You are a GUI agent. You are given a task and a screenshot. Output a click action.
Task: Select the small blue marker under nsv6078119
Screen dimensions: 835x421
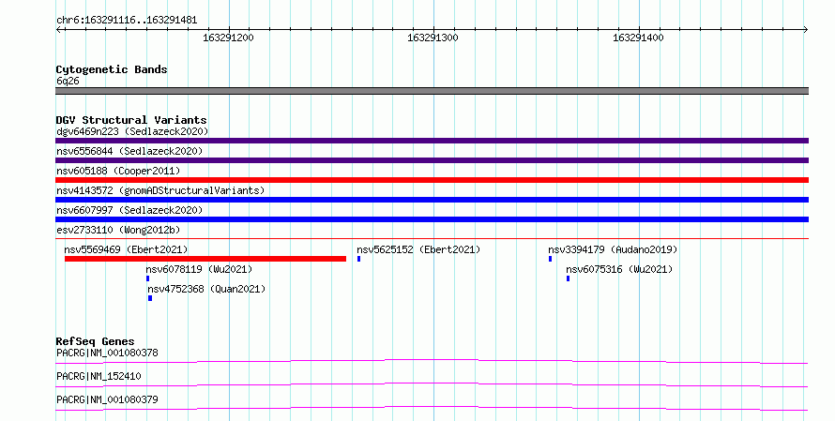pyautogui.click(x=147, y=278)
